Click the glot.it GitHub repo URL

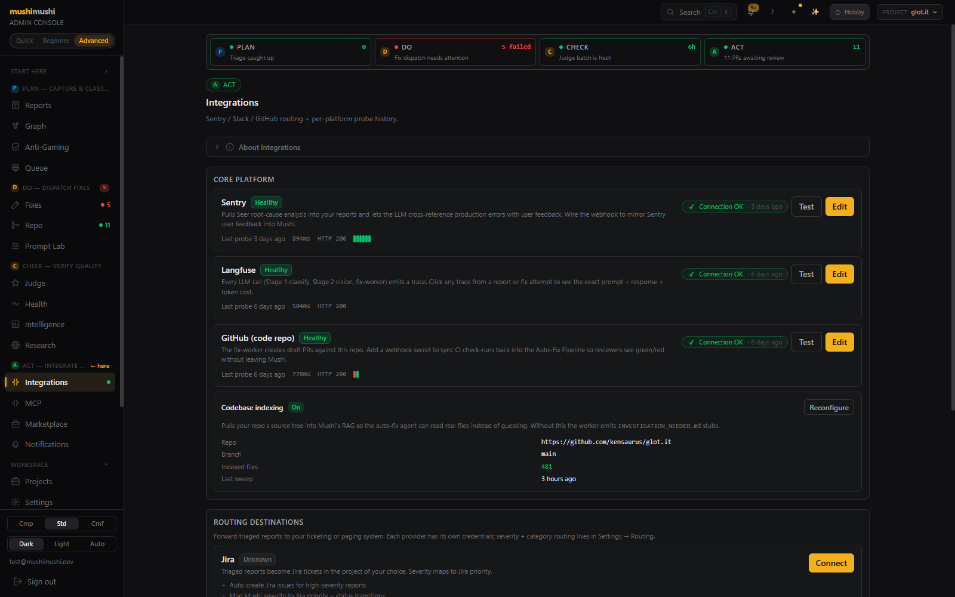(606, 442)
